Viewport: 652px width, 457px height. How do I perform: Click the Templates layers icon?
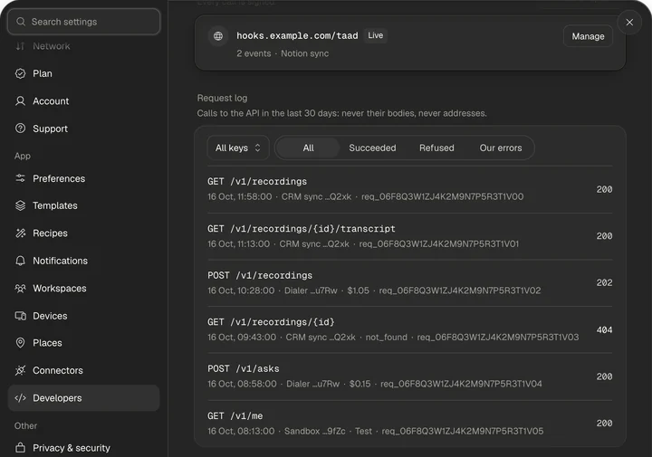20,205
